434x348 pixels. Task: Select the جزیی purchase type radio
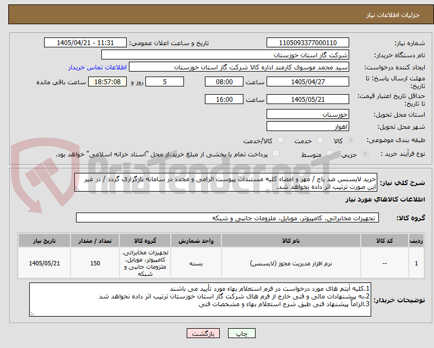click(365, 154)
